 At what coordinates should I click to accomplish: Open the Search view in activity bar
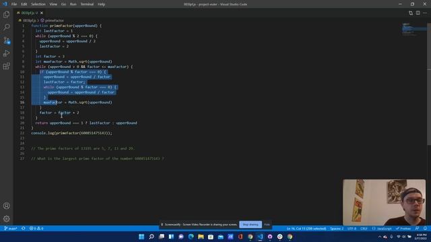click(x=6, y=27)
